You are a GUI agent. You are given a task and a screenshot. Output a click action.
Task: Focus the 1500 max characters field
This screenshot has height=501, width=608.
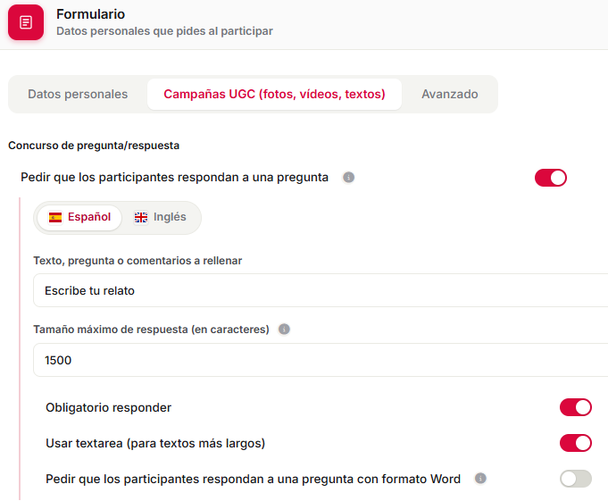pyautogui.click(x=321, y=360)
